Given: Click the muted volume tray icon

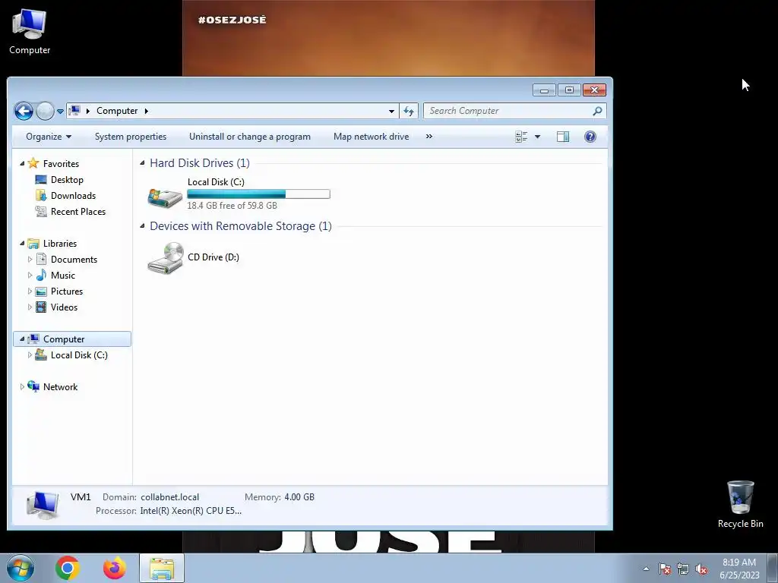Looking at the screenshot, I should 701,569.
